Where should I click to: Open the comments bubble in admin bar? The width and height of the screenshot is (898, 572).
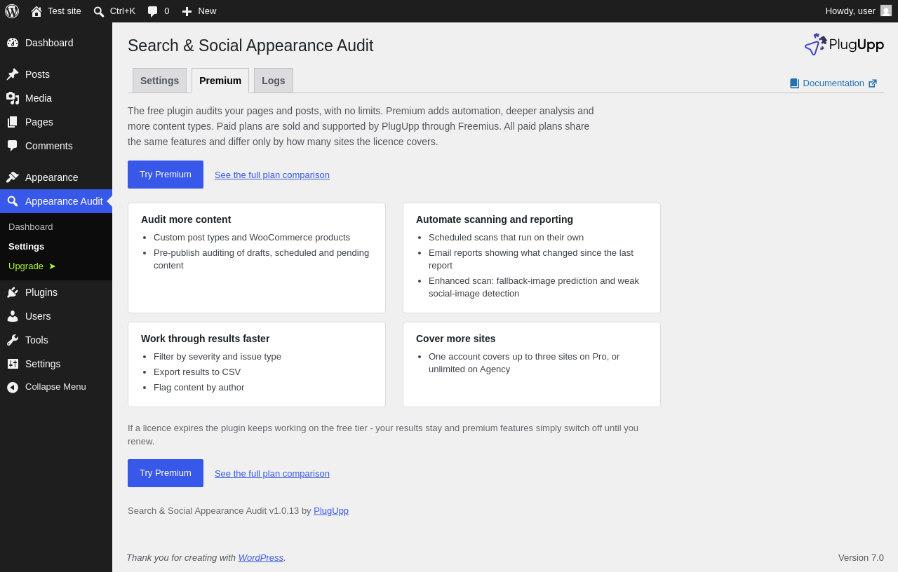click(x=152, y=11)
